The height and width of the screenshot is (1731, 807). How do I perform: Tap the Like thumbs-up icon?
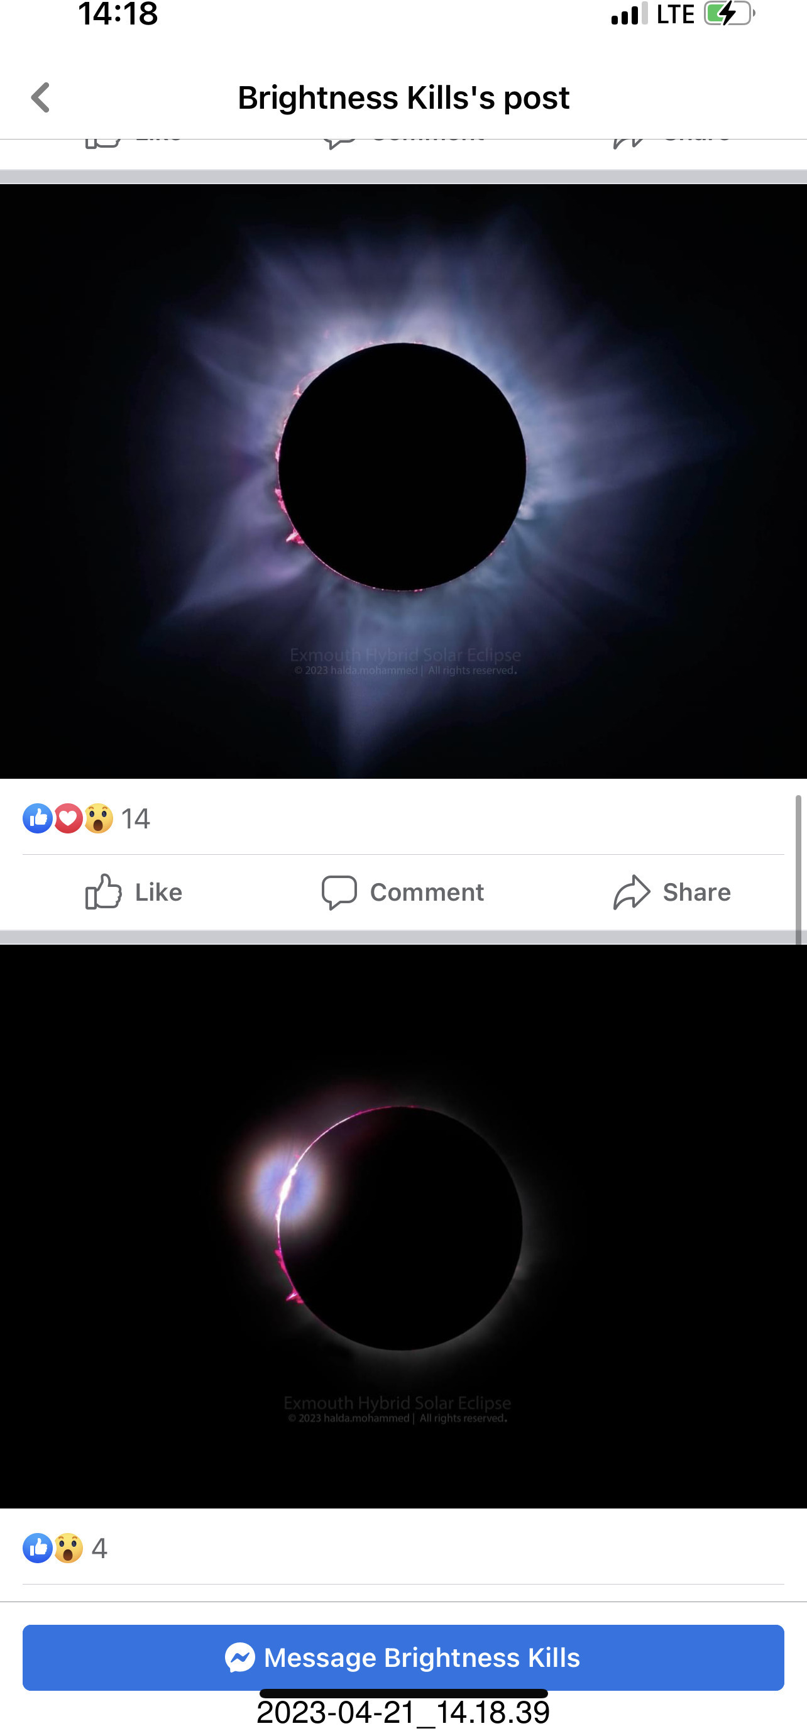[104, 892]
